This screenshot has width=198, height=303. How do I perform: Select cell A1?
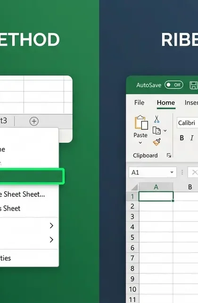[156, 196]
